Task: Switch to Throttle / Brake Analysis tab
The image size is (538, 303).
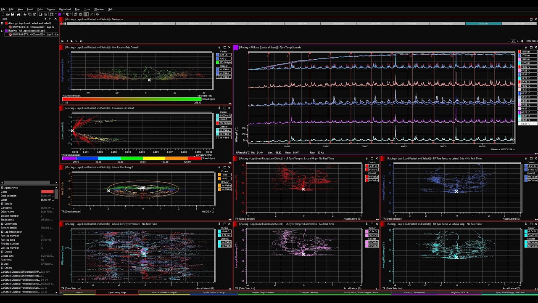Action: 164,292
